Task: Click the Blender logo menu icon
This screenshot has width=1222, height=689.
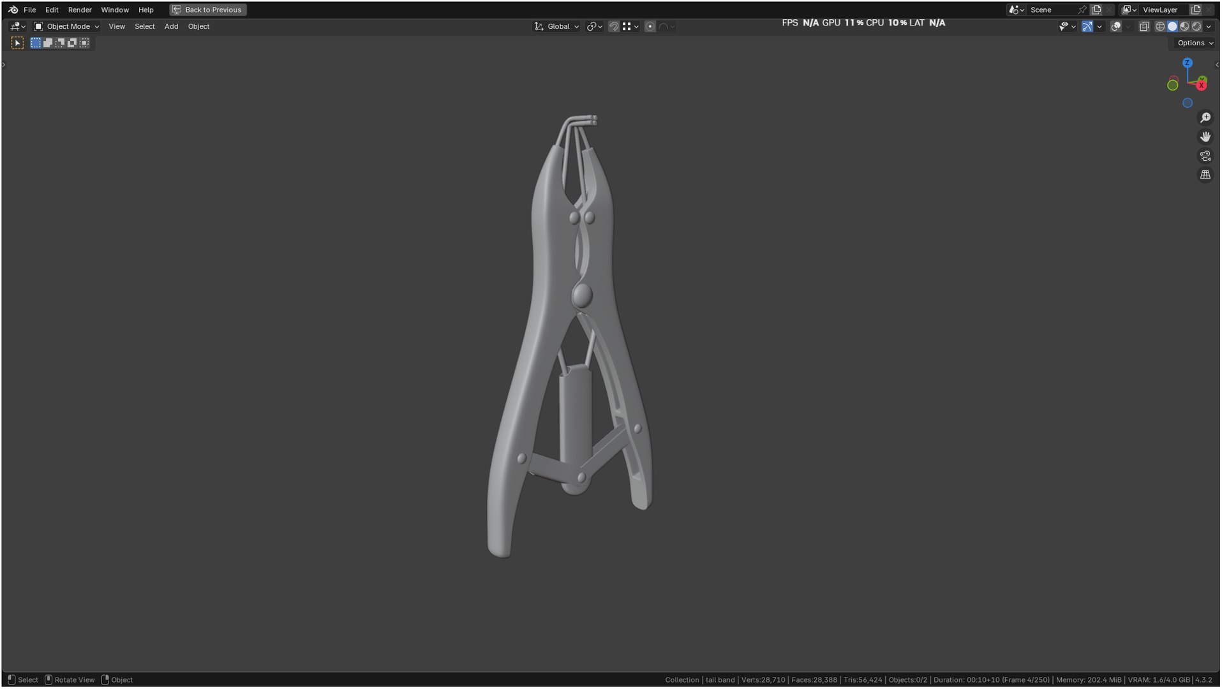Action: coord(13,10)
